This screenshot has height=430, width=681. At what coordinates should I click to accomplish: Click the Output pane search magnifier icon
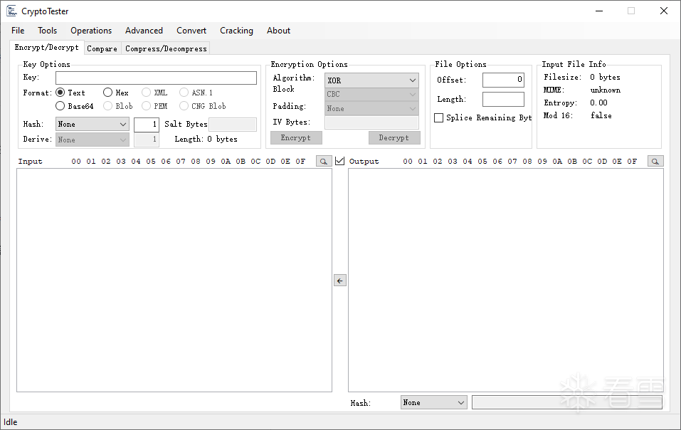point(655,161)
